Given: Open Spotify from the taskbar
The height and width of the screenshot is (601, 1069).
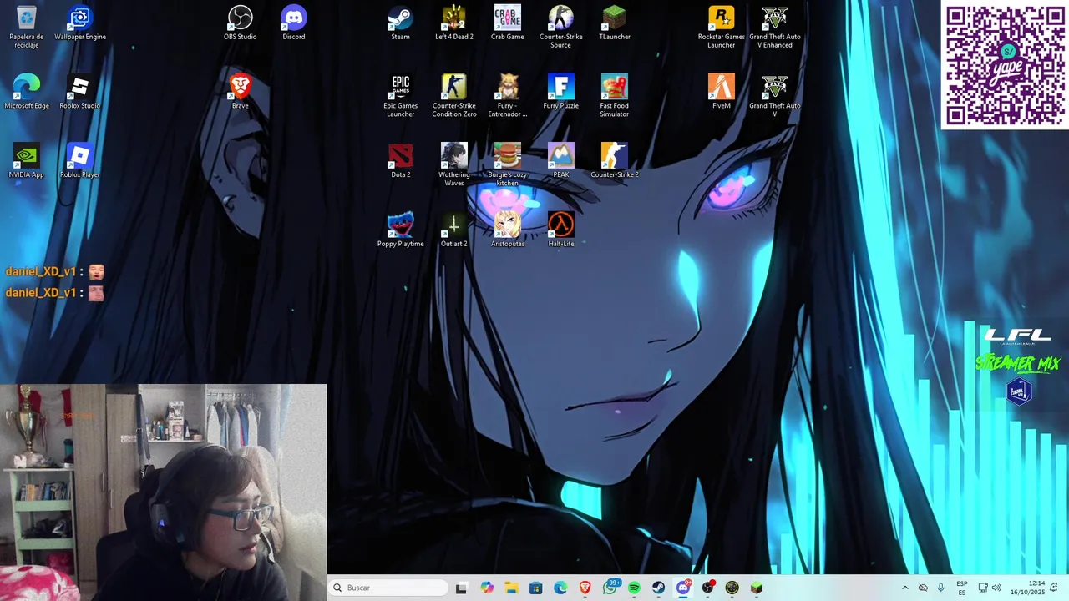Looking at the screenshot, I should click(x=634, y=588).
